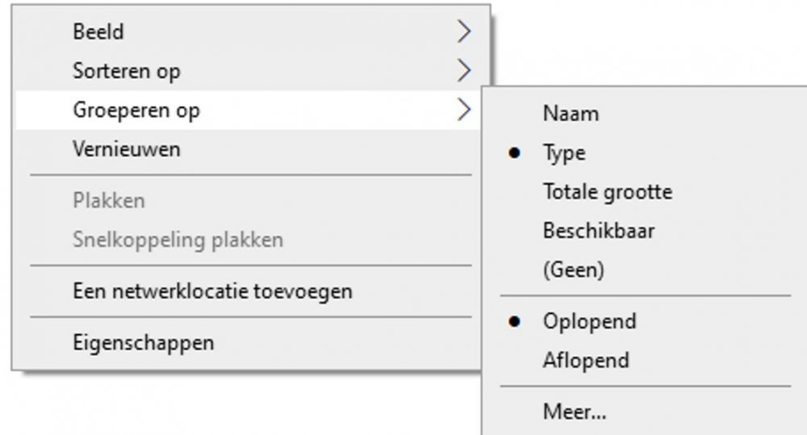Click the greyed-out Plakken item
Screen dimensions: 807x435
point(109,201)
